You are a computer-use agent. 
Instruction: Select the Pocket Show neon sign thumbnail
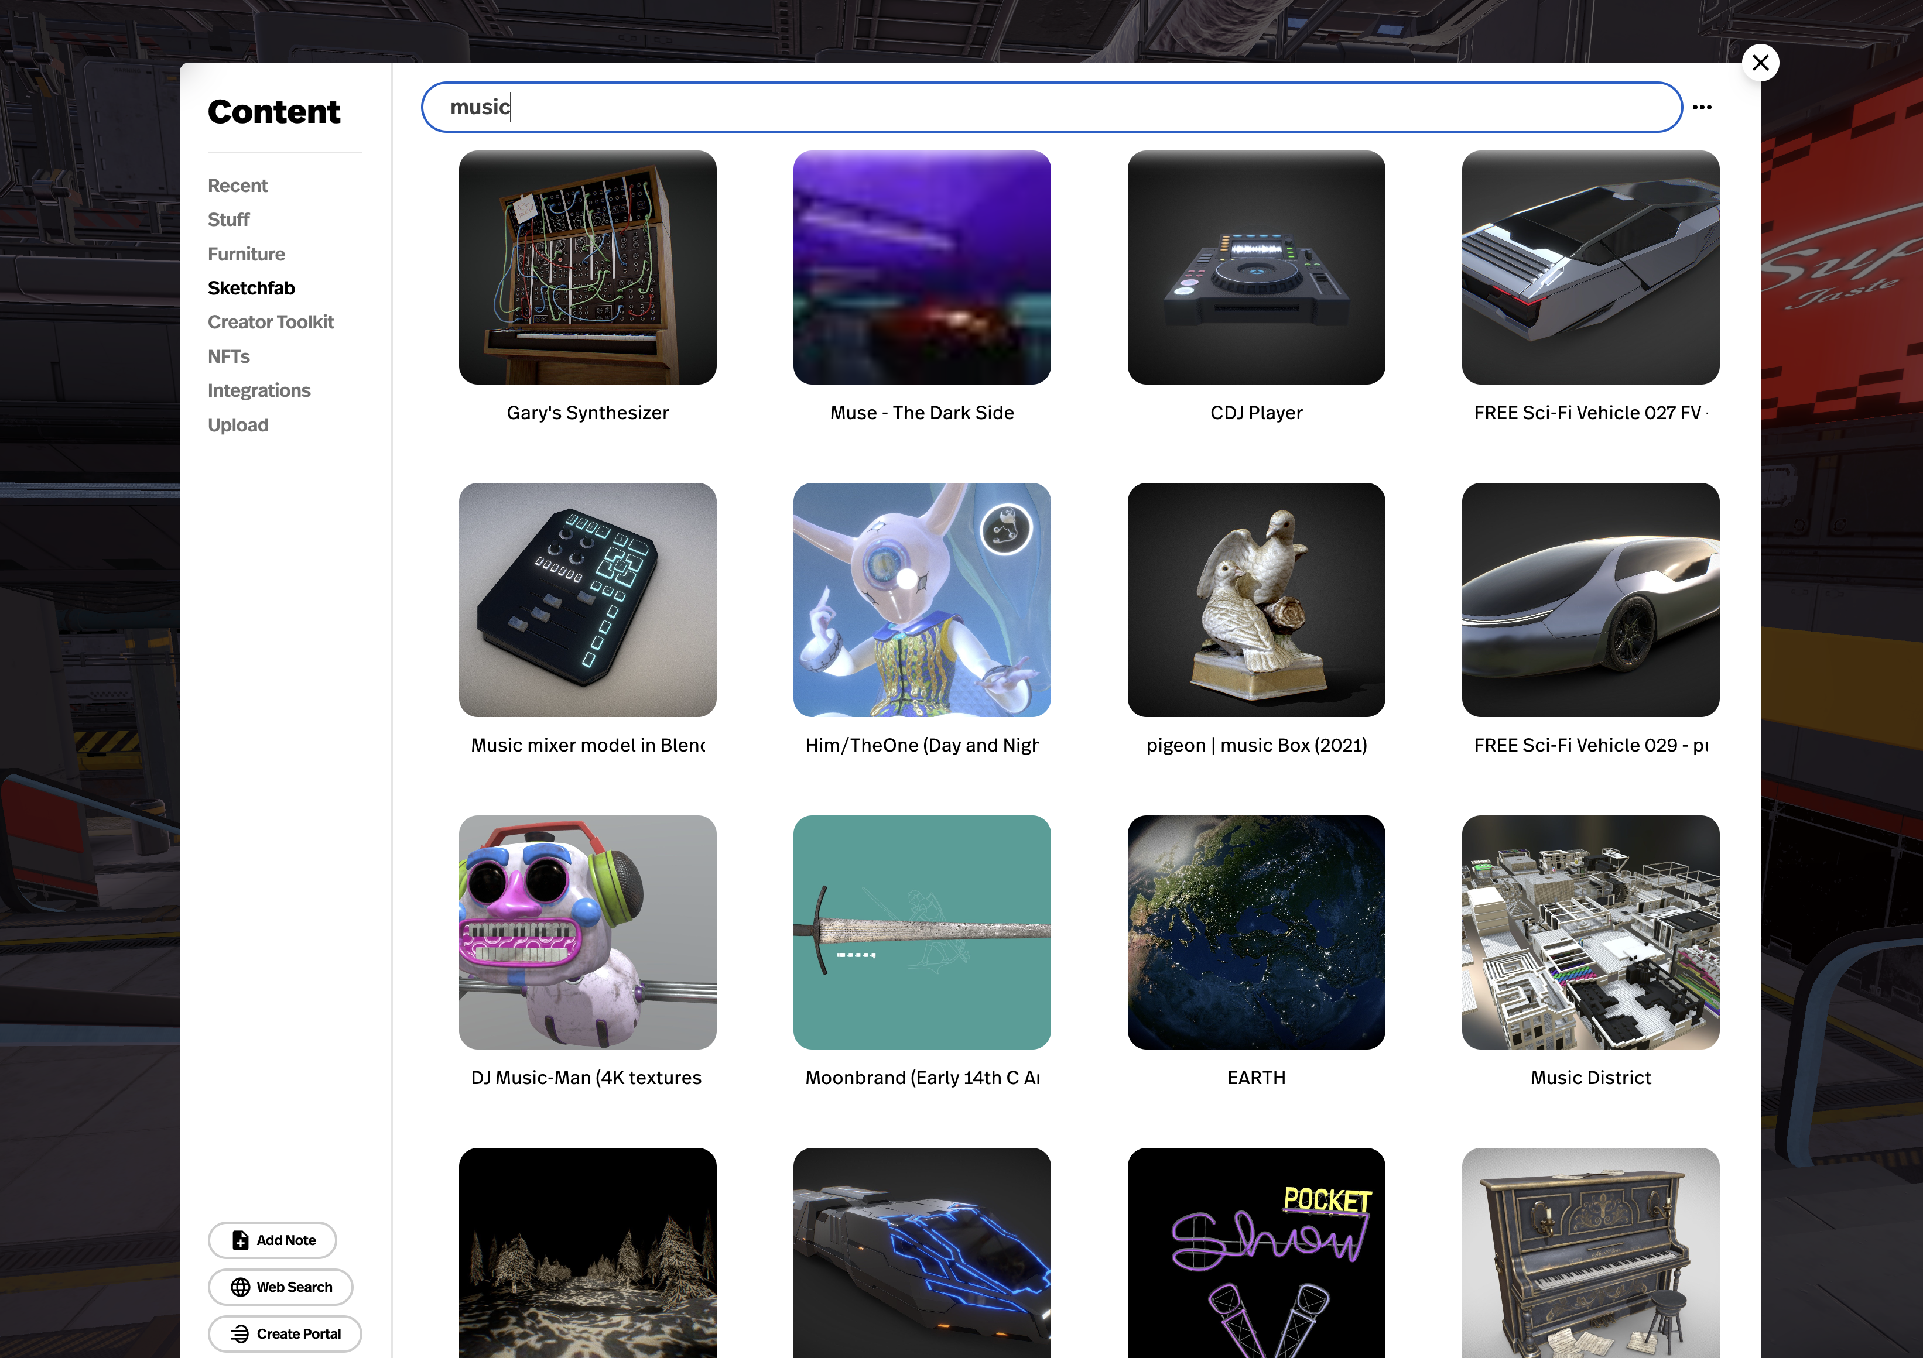click(x=1256, y=1253)
